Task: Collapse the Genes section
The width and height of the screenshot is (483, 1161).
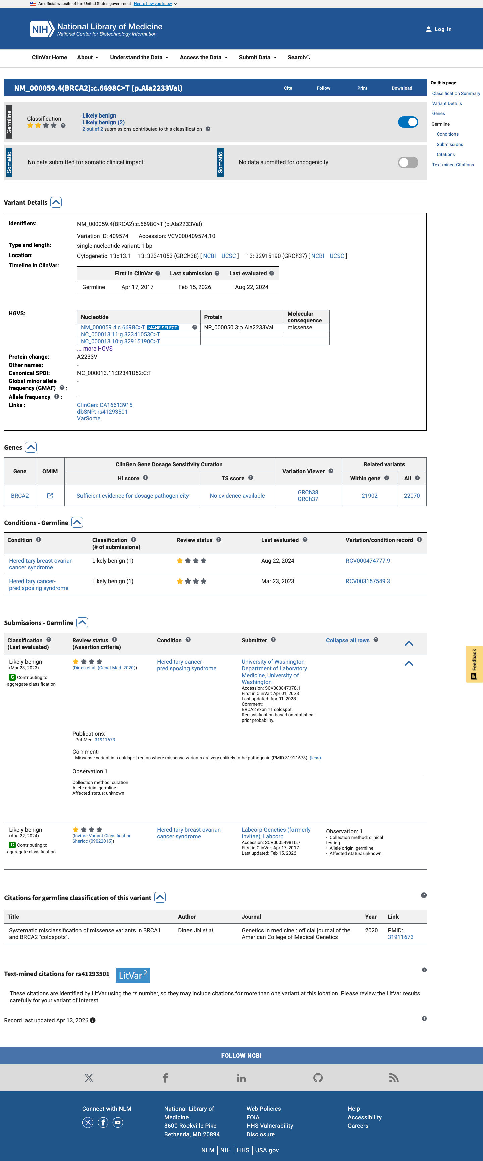Action: [x=31, y=447]
